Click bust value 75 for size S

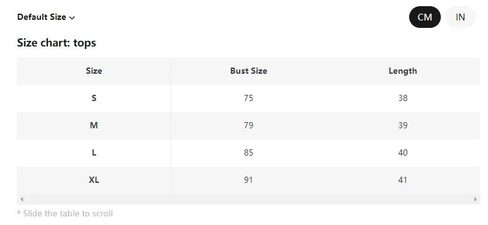point(248,98)
